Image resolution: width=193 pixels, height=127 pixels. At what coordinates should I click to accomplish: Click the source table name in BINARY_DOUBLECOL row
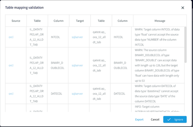click(36, 65)
